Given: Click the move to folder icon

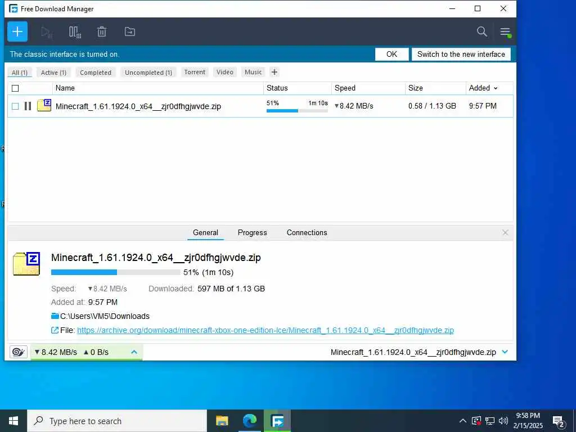Looking at the screenshot, I should pyautogui.click(x=130, y=31).
